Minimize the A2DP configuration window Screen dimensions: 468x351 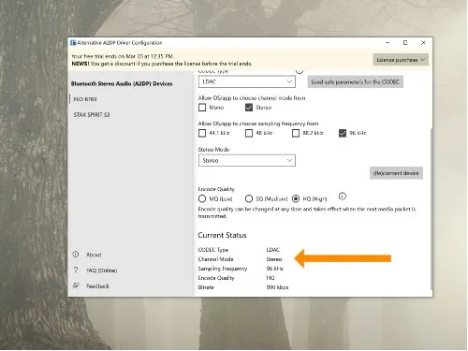[388, 43]
